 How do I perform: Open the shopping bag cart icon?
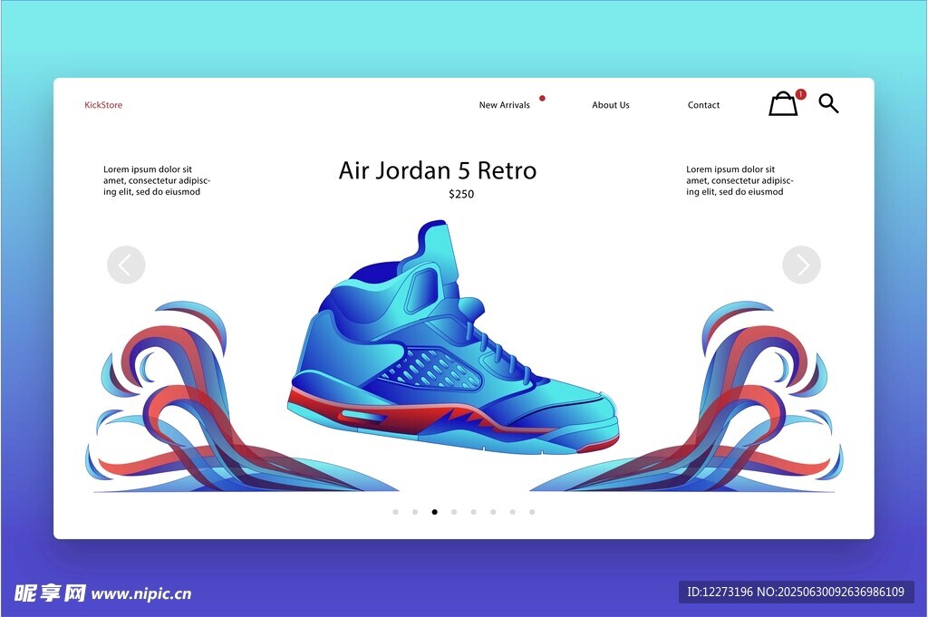click(783, 104)
